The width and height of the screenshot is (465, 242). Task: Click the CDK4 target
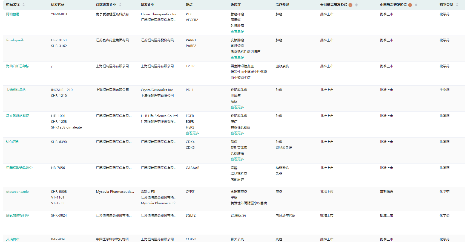[x=190, y=142]
